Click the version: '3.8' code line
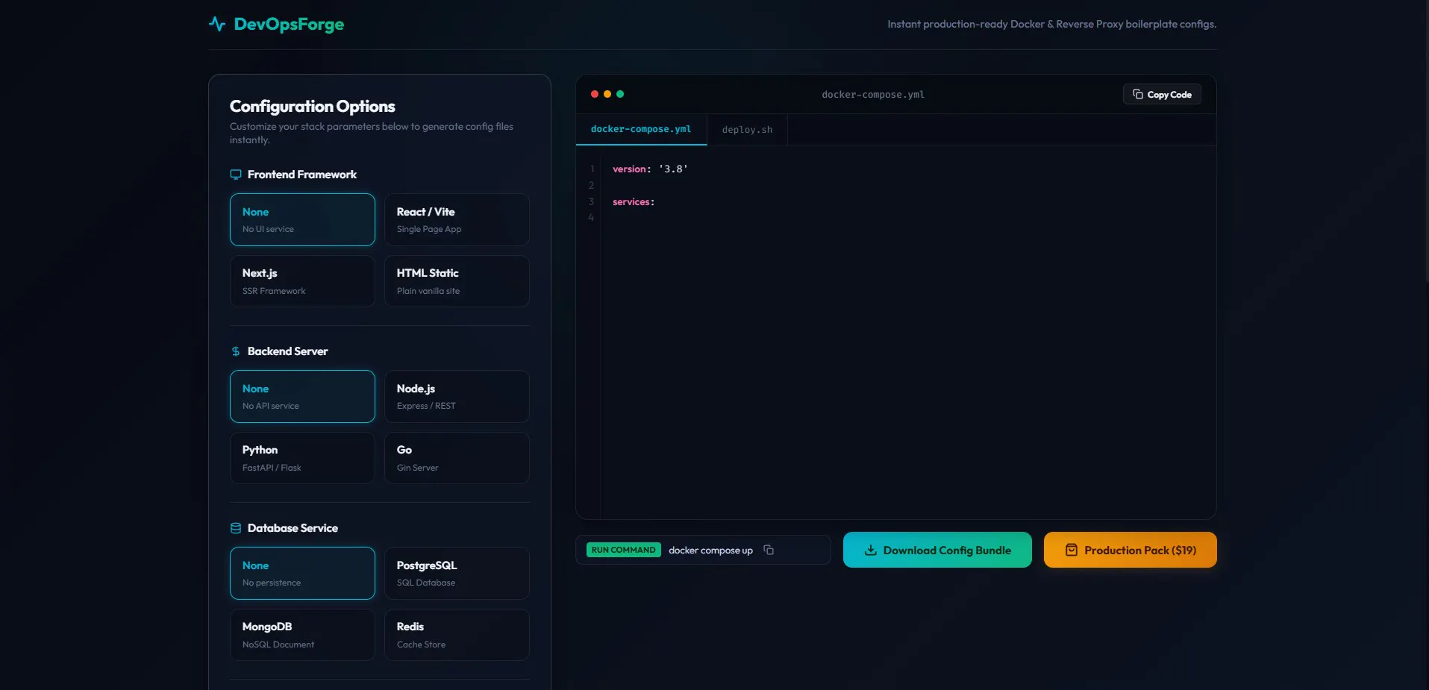The width and height of the screenshot is (1429, 690). (x=650, y=169)
